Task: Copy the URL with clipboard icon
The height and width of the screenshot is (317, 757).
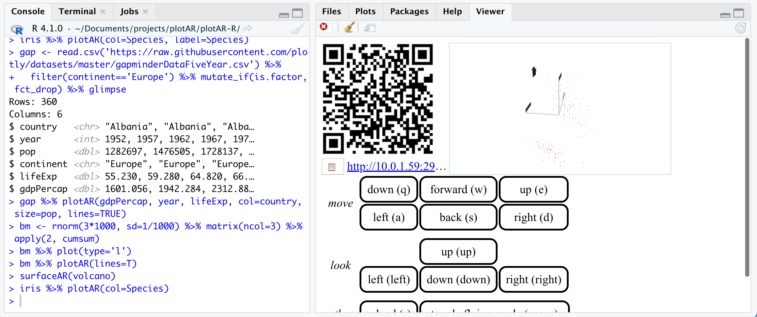Action: coord(332,167)
